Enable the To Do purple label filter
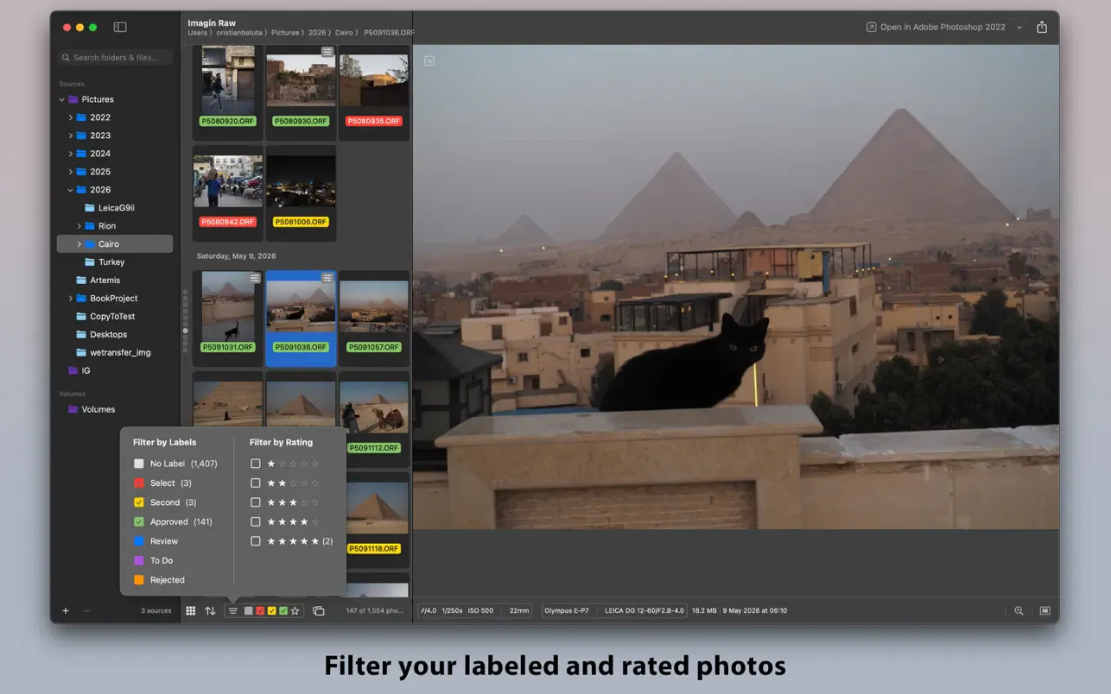The image size is (1111, 694). pos(139,560)
